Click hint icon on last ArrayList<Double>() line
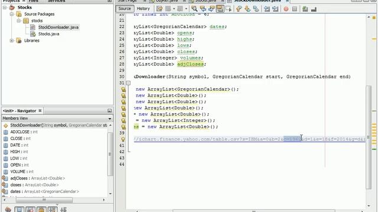Image resolution: width=378 pixels, height=212 pixels. click(x=123, y=127)
